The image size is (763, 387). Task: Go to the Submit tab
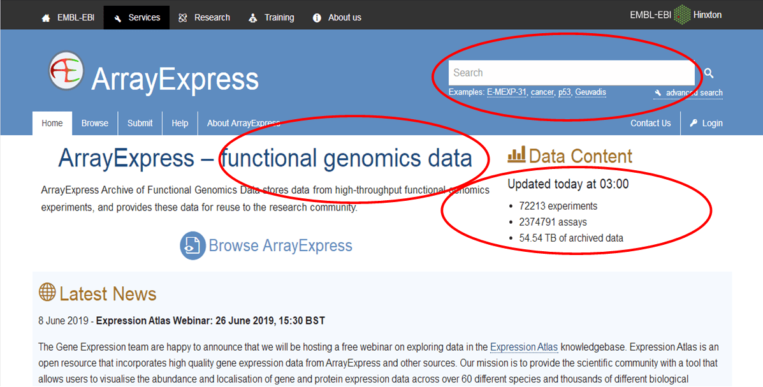(x=140, y=123)
